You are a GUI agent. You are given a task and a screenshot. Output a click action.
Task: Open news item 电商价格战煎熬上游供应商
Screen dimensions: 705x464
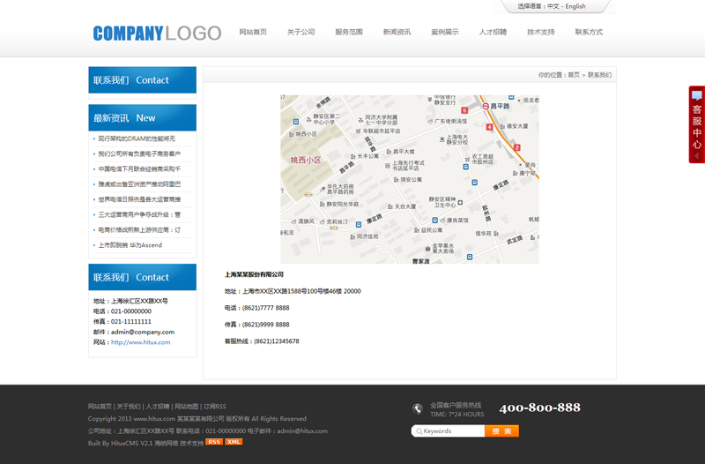[x=139, y=230]
